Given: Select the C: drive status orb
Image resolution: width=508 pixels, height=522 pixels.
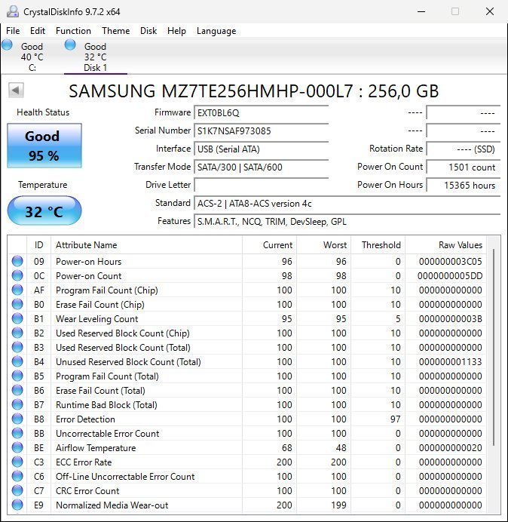Looking at the screenshot, I should 7,45.
